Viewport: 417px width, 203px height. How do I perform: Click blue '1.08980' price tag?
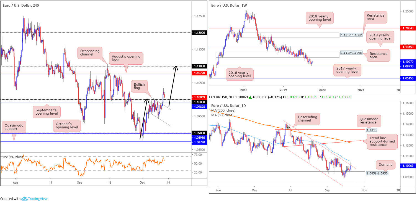199,137
